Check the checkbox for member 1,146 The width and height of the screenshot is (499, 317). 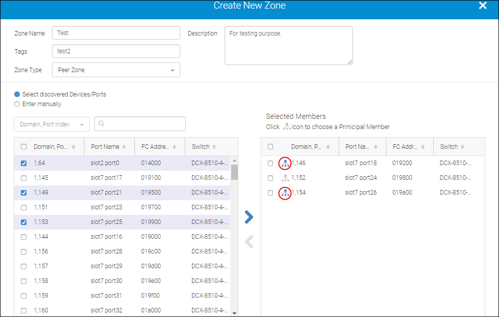[x=270, y=163]
